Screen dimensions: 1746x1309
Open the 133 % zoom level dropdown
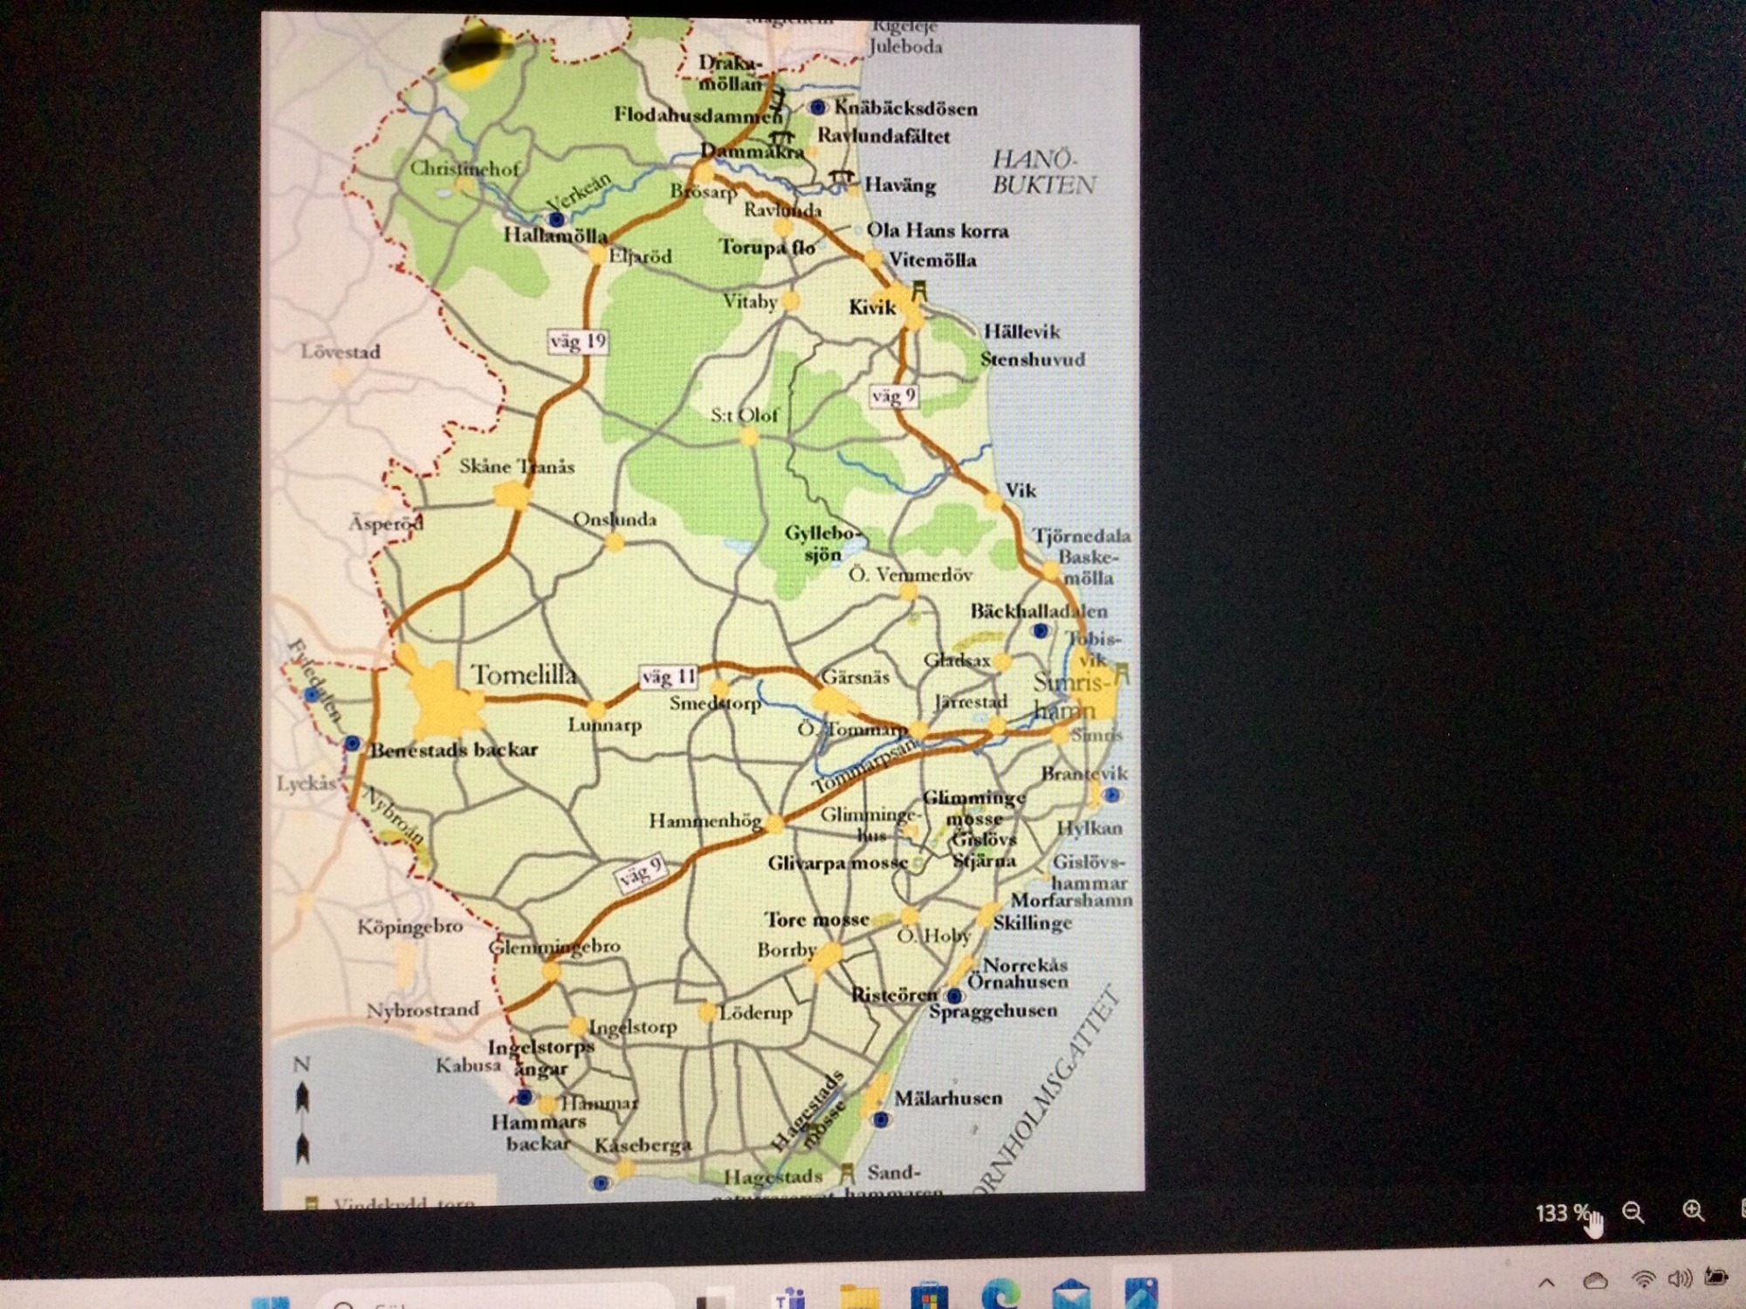tap(1562, 1214)
